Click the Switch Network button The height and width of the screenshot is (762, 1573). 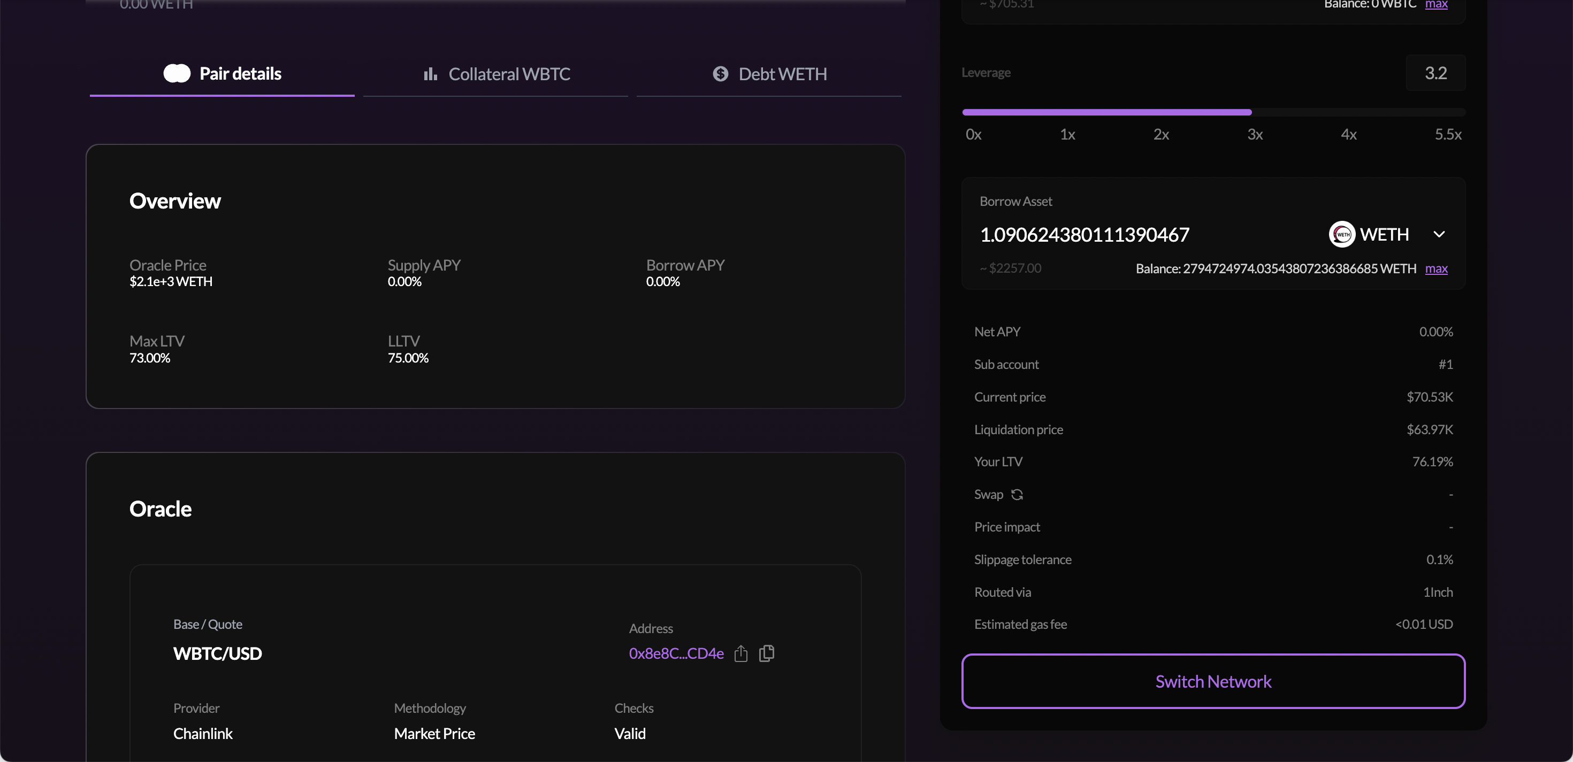click(1213, 681)
